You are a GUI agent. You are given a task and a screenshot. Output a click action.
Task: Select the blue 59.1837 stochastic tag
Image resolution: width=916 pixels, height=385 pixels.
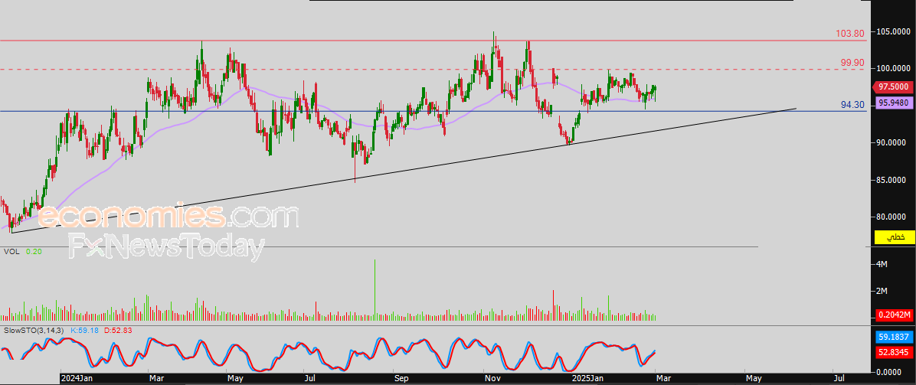(893, 337)
